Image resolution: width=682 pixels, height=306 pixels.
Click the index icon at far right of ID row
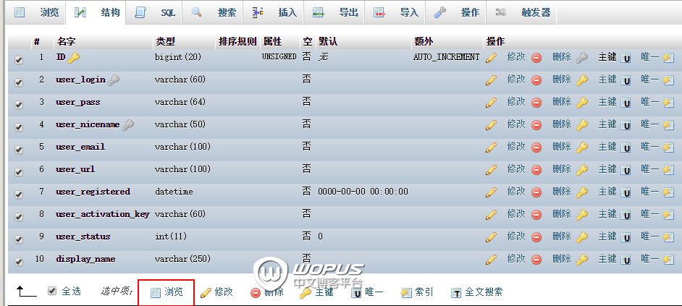[x=668, y=57]
